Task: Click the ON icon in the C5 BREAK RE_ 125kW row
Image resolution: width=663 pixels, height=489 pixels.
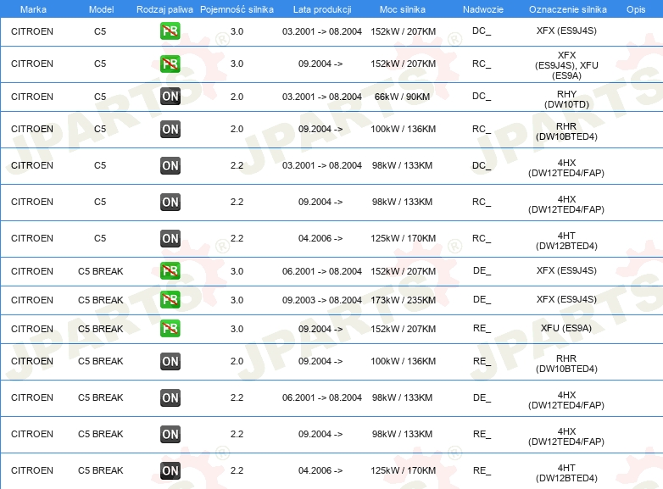Action: tap(170, 470)
